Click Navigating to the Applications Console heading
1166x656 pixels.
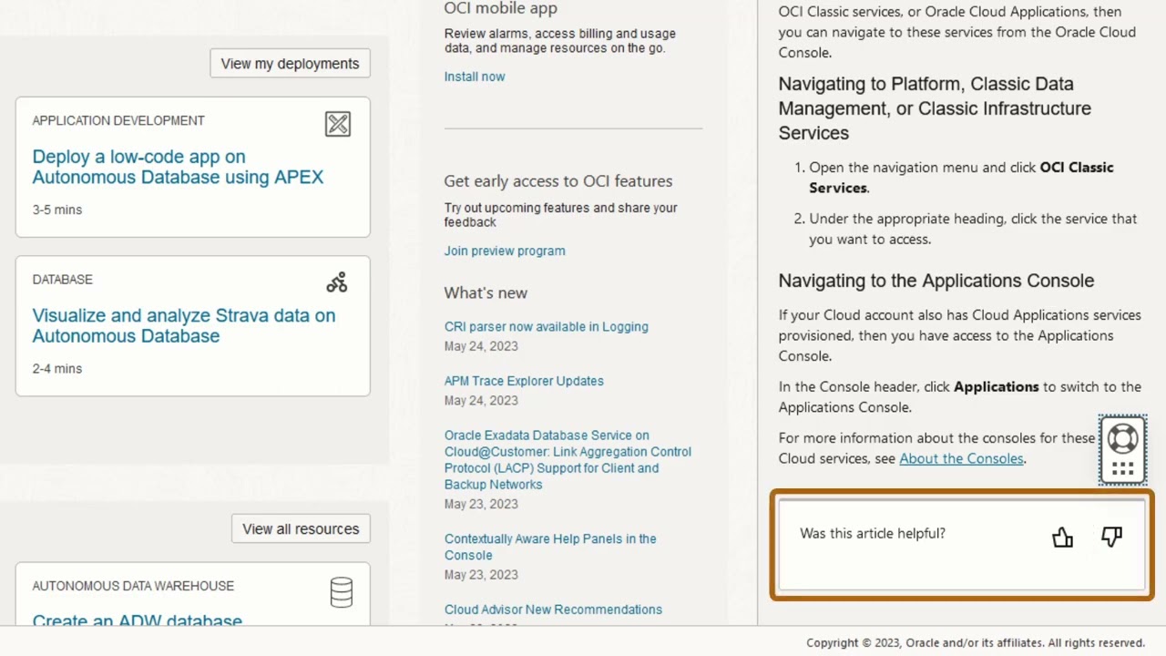coord(936,281)
